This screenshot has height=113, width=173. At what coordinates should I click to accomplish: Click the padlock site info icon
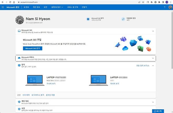[x=19, y=2]
